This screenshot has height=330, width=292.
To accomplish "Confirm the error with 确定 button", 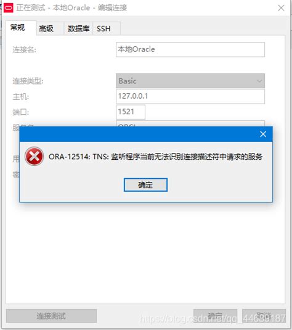I will (x=145, y=185).
